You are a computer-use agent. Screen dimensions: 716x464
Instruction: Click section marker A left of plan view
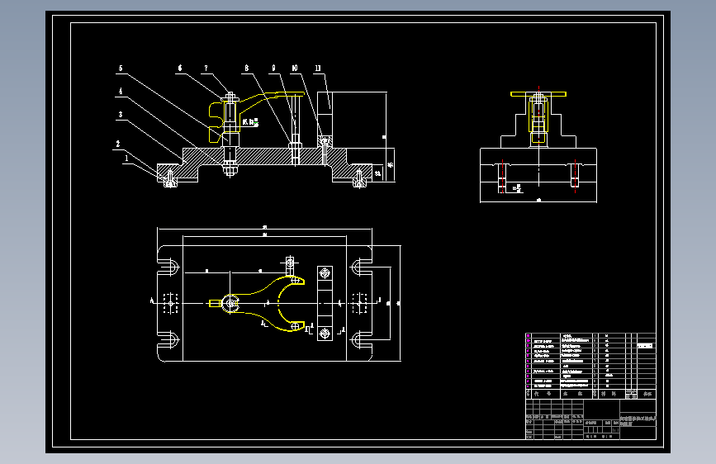click(x=152, y=300)
